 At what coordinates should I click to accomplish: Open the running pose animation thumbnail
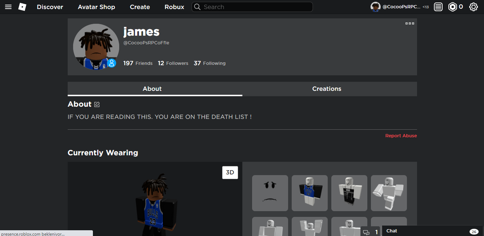[389, 193]
